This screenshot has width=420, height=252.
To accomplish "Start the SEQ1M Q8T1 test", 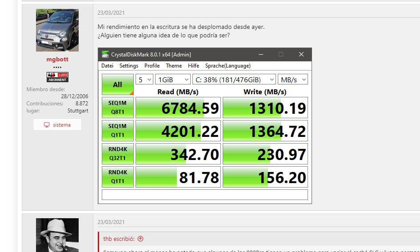I will [x=118, y=108].
